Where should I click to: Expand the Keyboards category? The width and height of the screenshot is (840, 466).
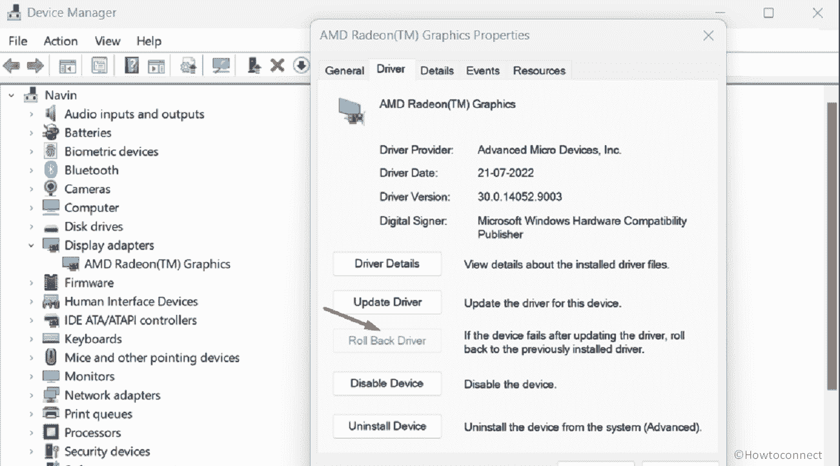(x=30, y=339)
